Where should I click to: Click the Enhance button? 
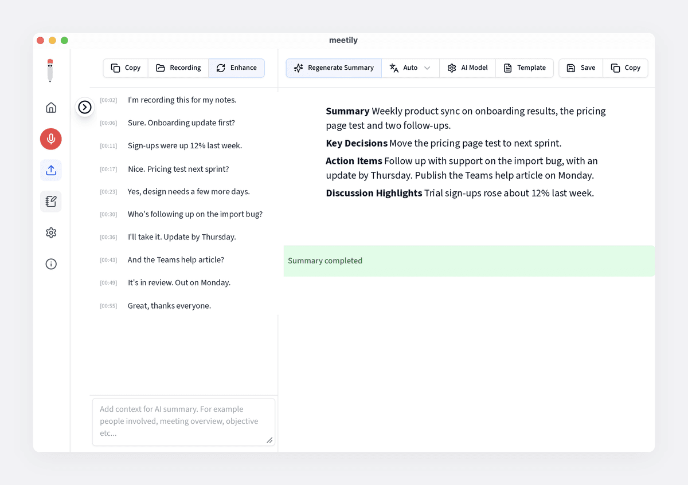[236, 68]
